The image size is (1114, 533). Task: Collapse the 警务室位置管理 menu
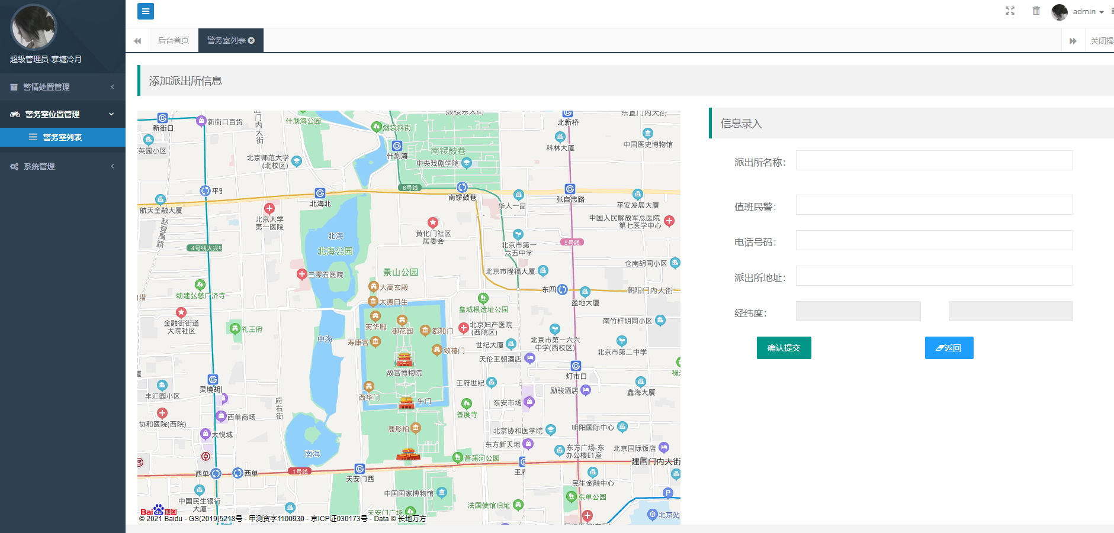[x=63, y=114]
